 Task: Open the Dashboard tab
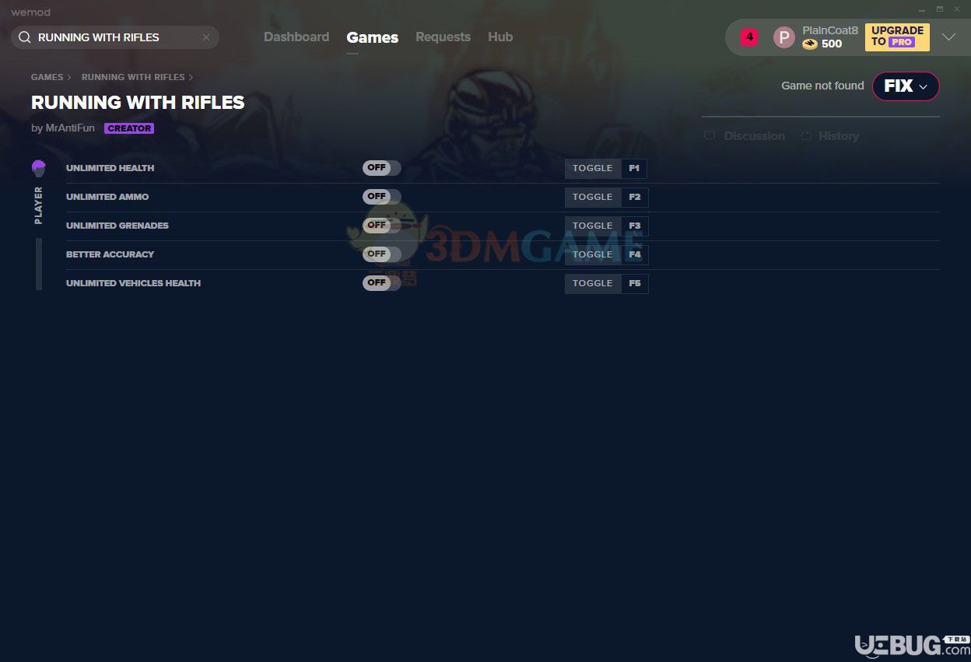[x=296, y=37]
